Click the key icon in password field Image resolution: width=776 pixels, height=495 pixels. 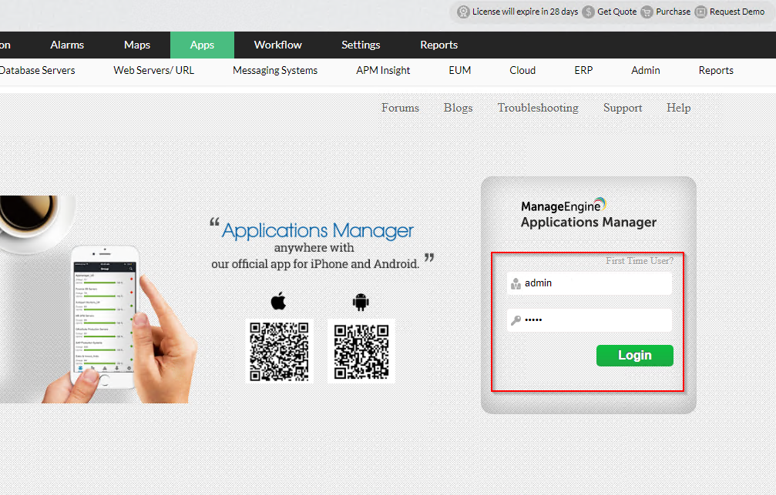(x=516, y=320)
